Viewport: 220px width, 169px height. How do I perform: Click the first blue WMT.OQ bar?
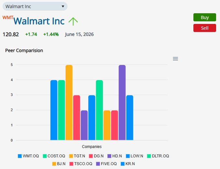tap(54, 110)
